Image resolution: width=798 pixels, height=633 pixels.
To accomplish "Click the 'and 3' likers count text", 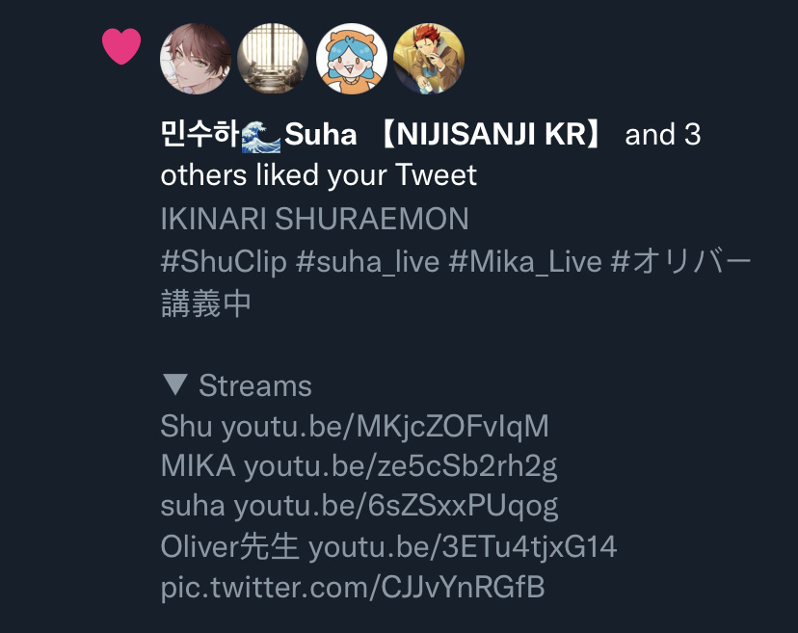I will [663, 135].
